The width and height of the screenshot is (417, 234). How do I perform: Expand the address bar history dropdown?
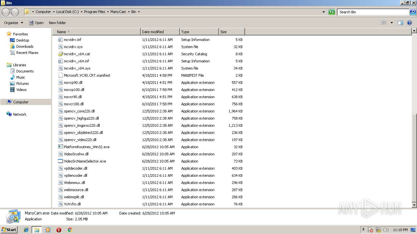[324, 12]
